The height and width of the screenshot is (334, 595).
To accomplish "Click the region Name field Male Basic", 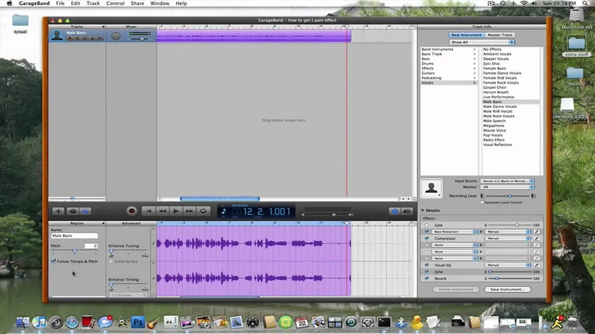I will (74, 236).
